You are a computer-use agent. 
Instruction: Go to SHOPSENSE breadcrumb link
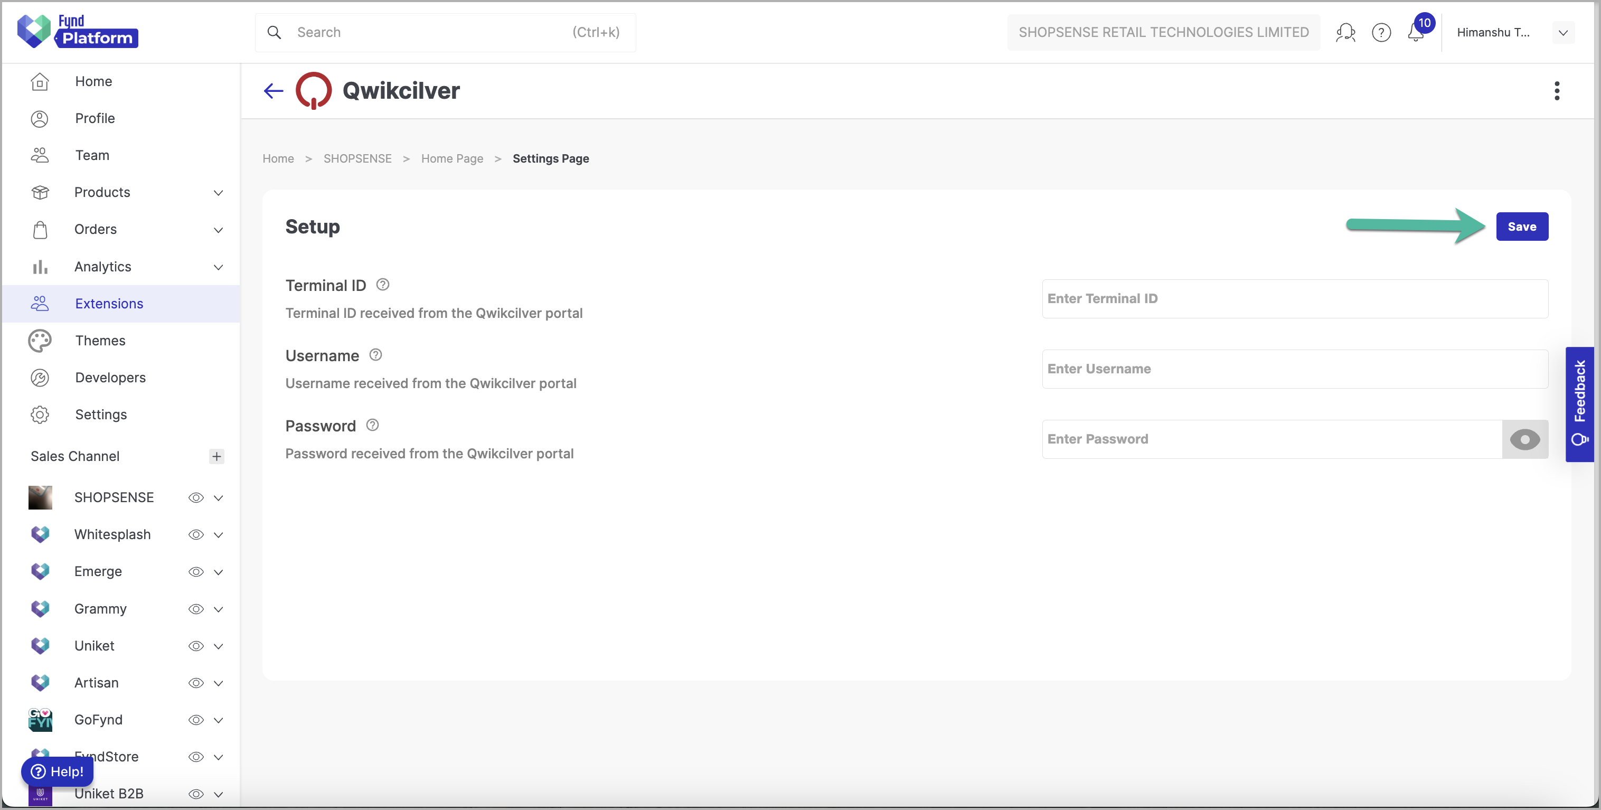tap(357, 158)
